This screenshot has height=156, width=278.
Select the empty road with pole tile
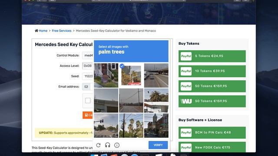pyautogui.click(x=131, y=101)
